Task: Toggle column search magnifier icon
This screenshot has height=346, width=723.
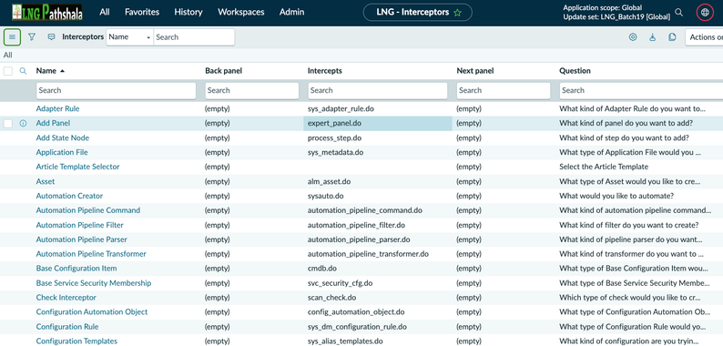Action: coord(23,71)
